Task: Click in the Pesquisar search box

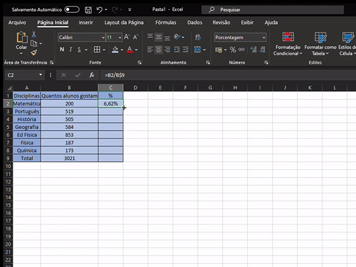Action: coord(272,9)
